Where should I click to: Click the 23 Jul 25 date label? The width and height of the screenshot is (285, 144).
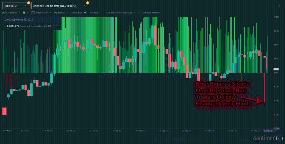coord(94,130)
